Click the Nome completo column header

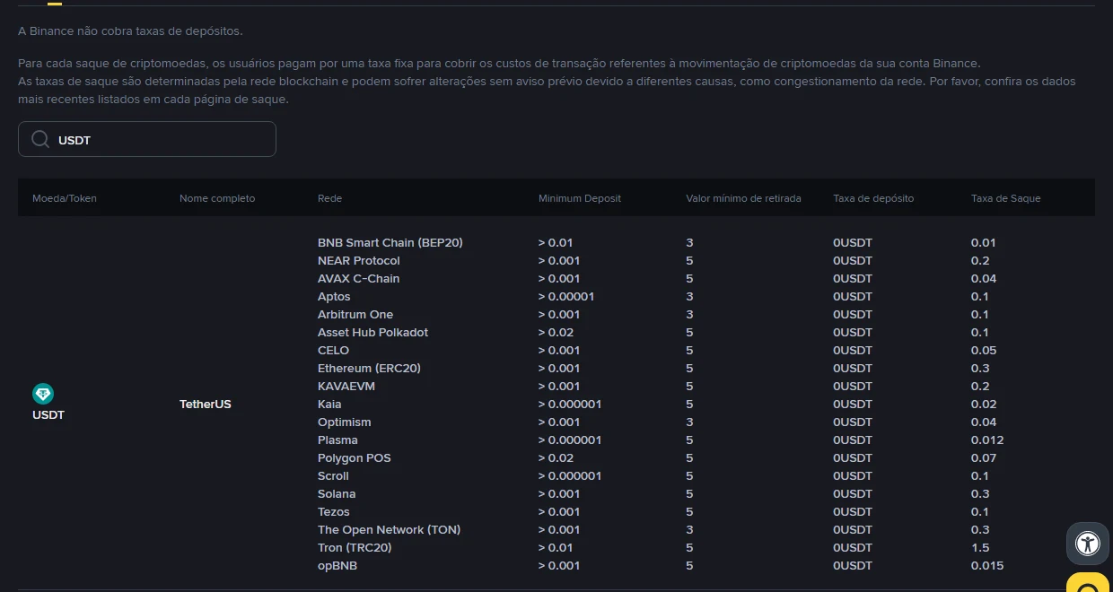pyautogui.click(x=217, y=198)
